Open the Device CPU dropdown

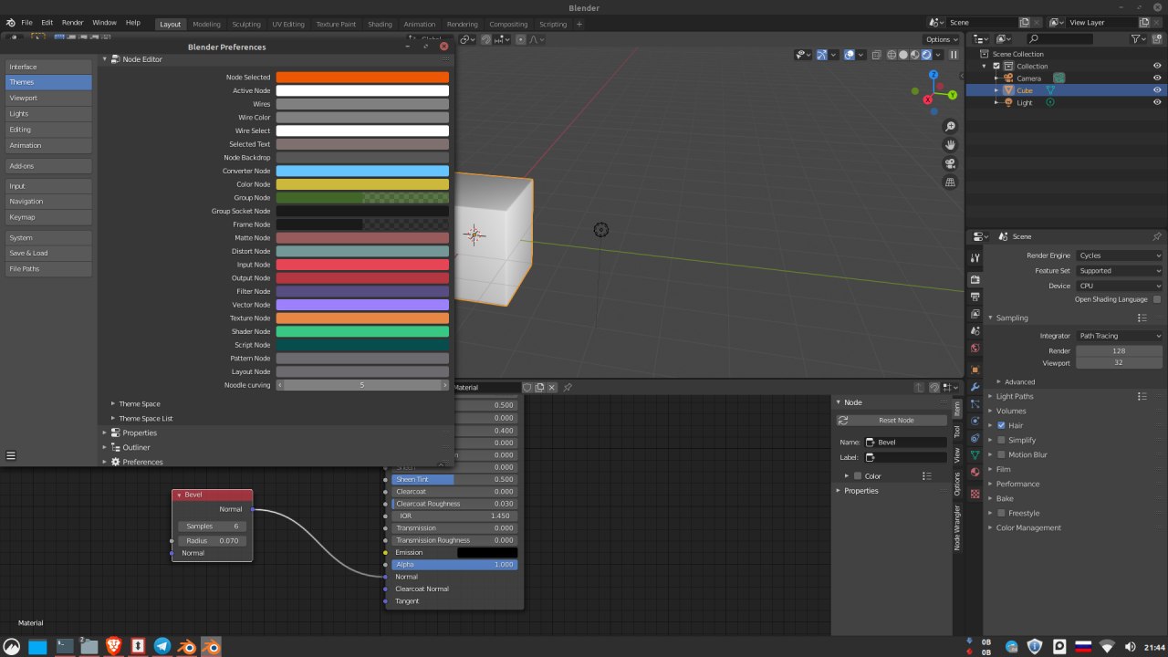[x=1120, y=286]
